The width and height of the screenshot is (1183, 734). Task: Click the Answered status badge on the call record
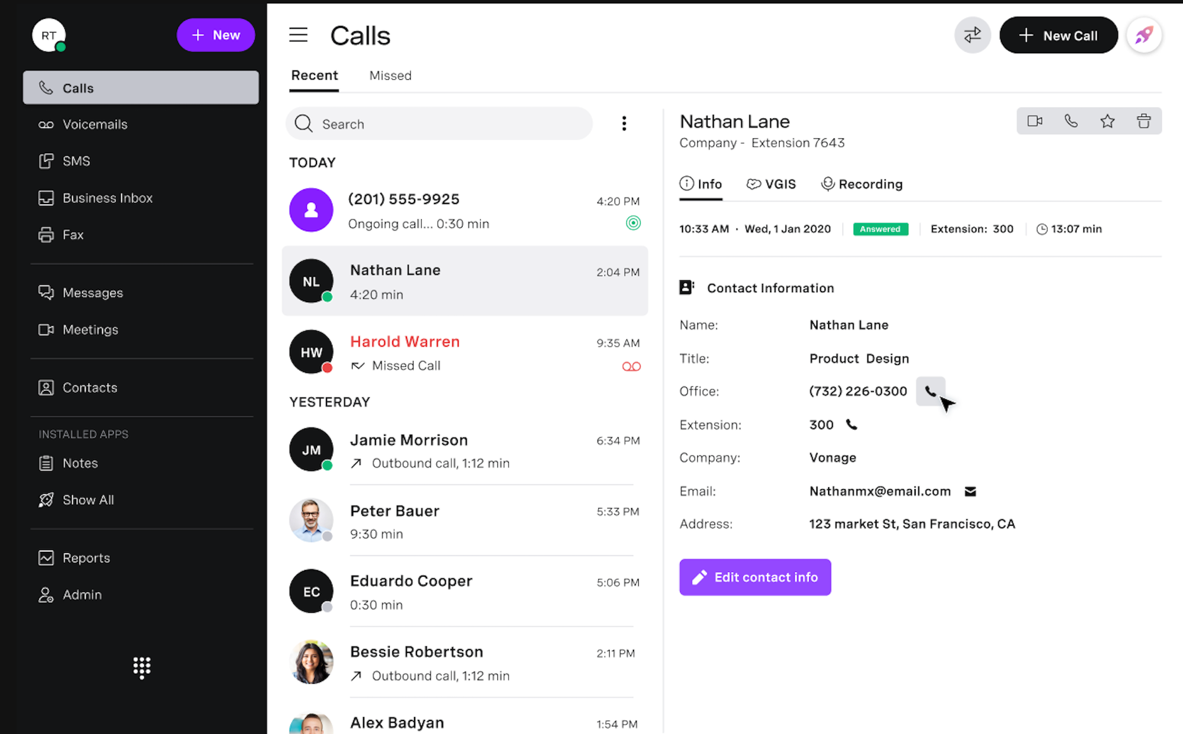tap(880, 228)
